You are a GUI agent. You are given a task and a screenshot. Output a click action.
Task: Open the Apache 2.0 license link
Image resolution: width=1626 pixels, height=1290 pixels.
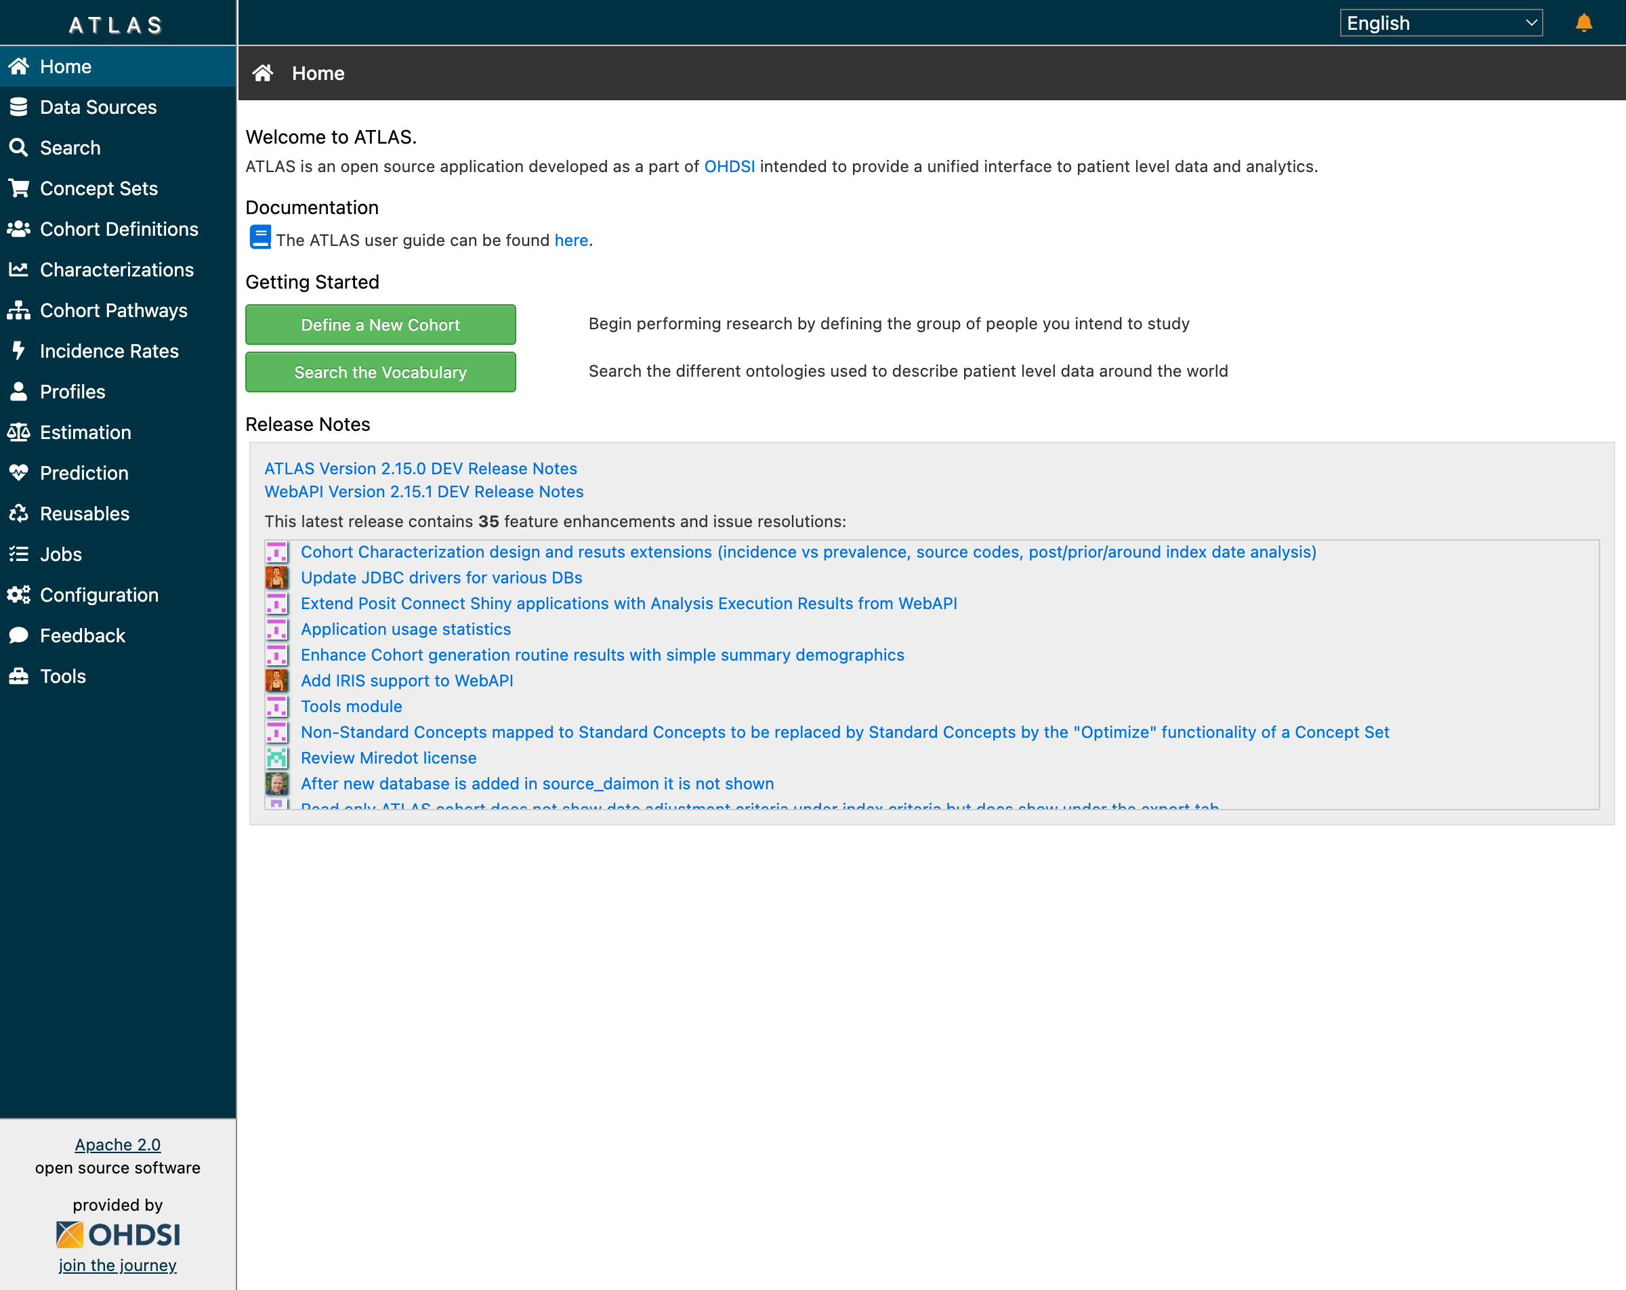pyautogui.click(x=118, y=1144)
